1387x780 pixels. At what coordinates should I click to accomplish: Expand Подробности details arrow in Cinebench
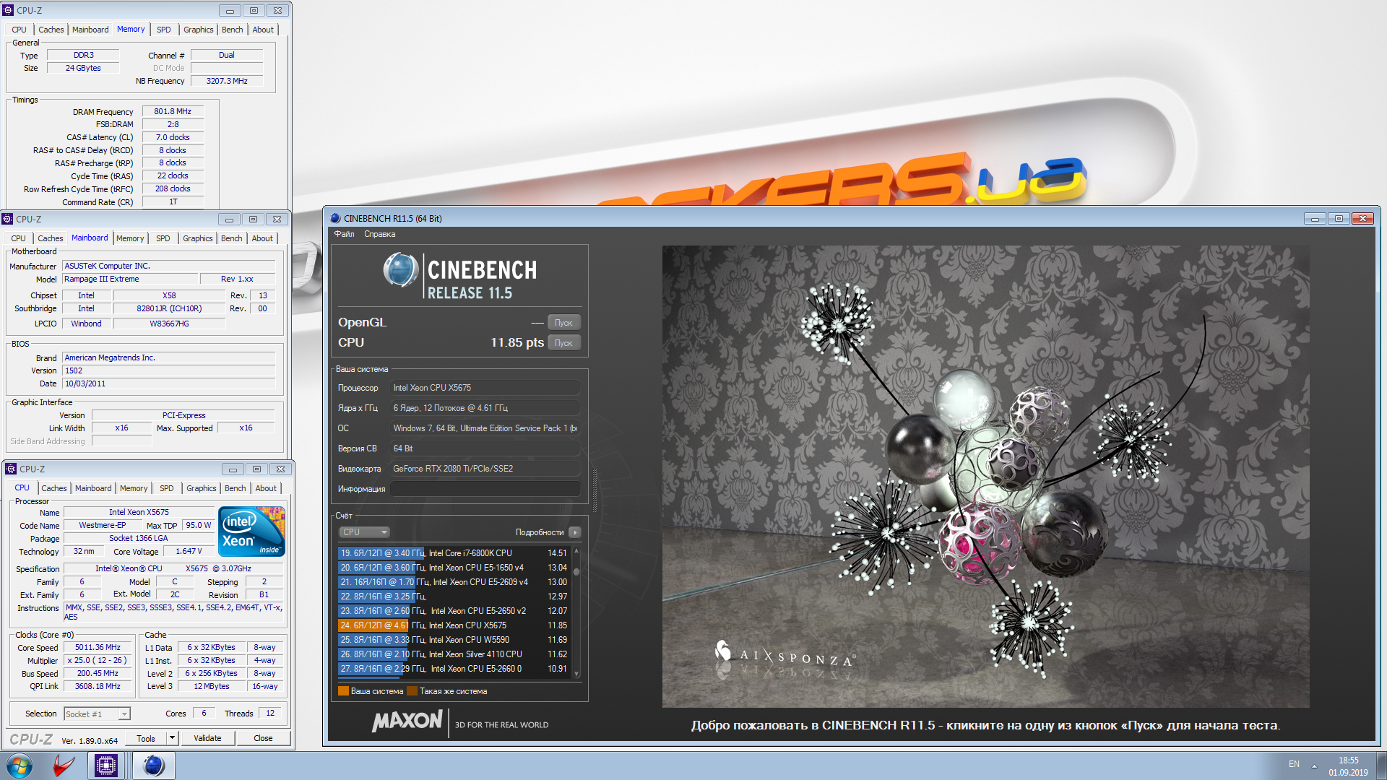point(575,532)
